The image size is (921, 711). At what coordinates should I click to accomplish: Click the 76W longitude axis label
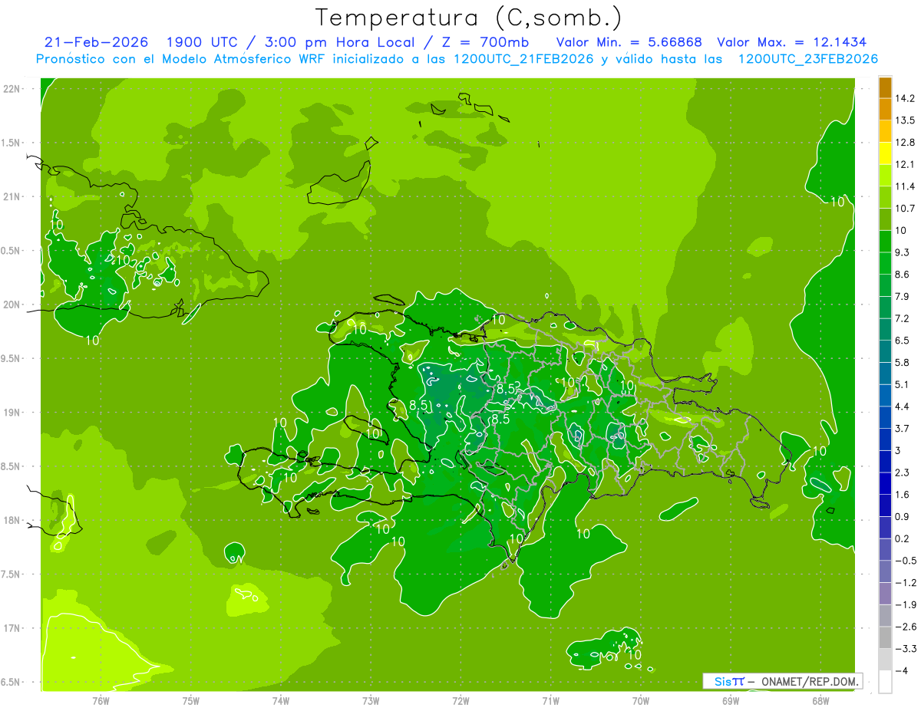tap(101, 700)
